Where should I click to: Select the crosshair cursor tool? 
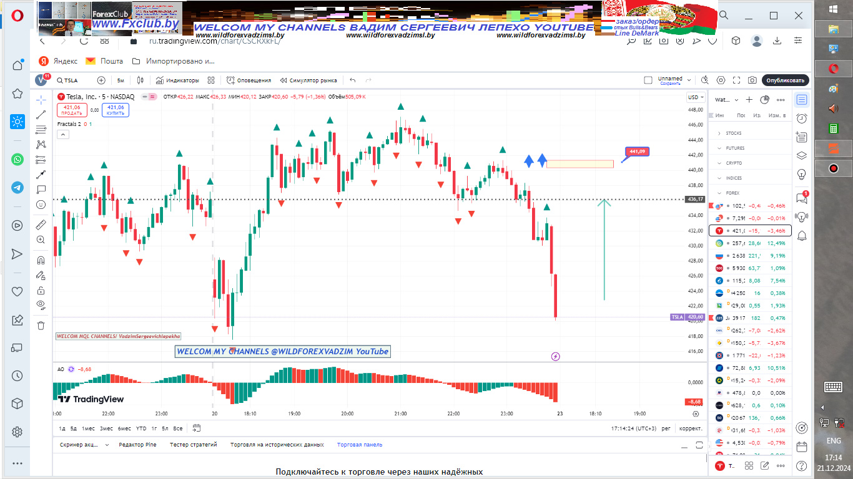click(41, 100)
